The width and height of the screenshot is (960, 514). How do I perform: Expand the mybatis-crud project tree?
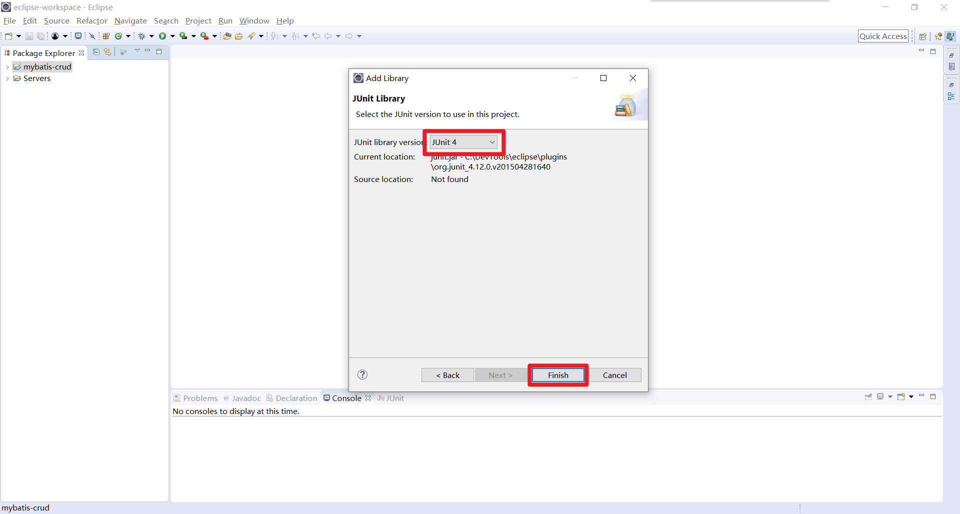click(7, 67)
